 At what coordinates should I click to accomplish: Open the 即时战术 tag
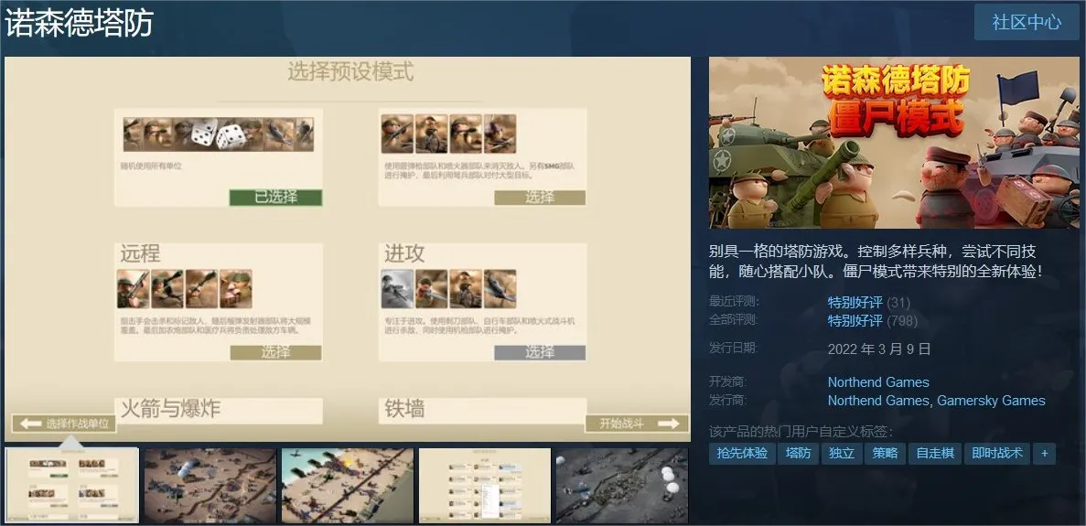996,454
